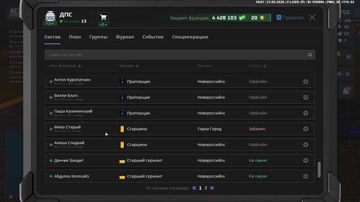
Task: Click Старшина rank badge of Алеша Сладкий
Action: tap(122, 145)
